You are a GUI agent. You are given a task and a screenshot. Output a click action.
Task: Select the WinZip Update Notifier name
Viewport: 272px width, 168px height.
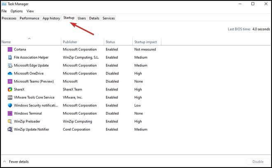tap(32, 129)
